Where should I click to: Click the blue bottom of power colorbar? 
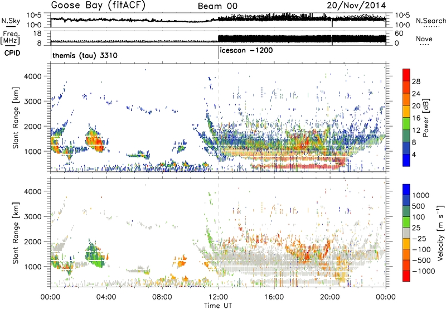[x=406, y=161]
